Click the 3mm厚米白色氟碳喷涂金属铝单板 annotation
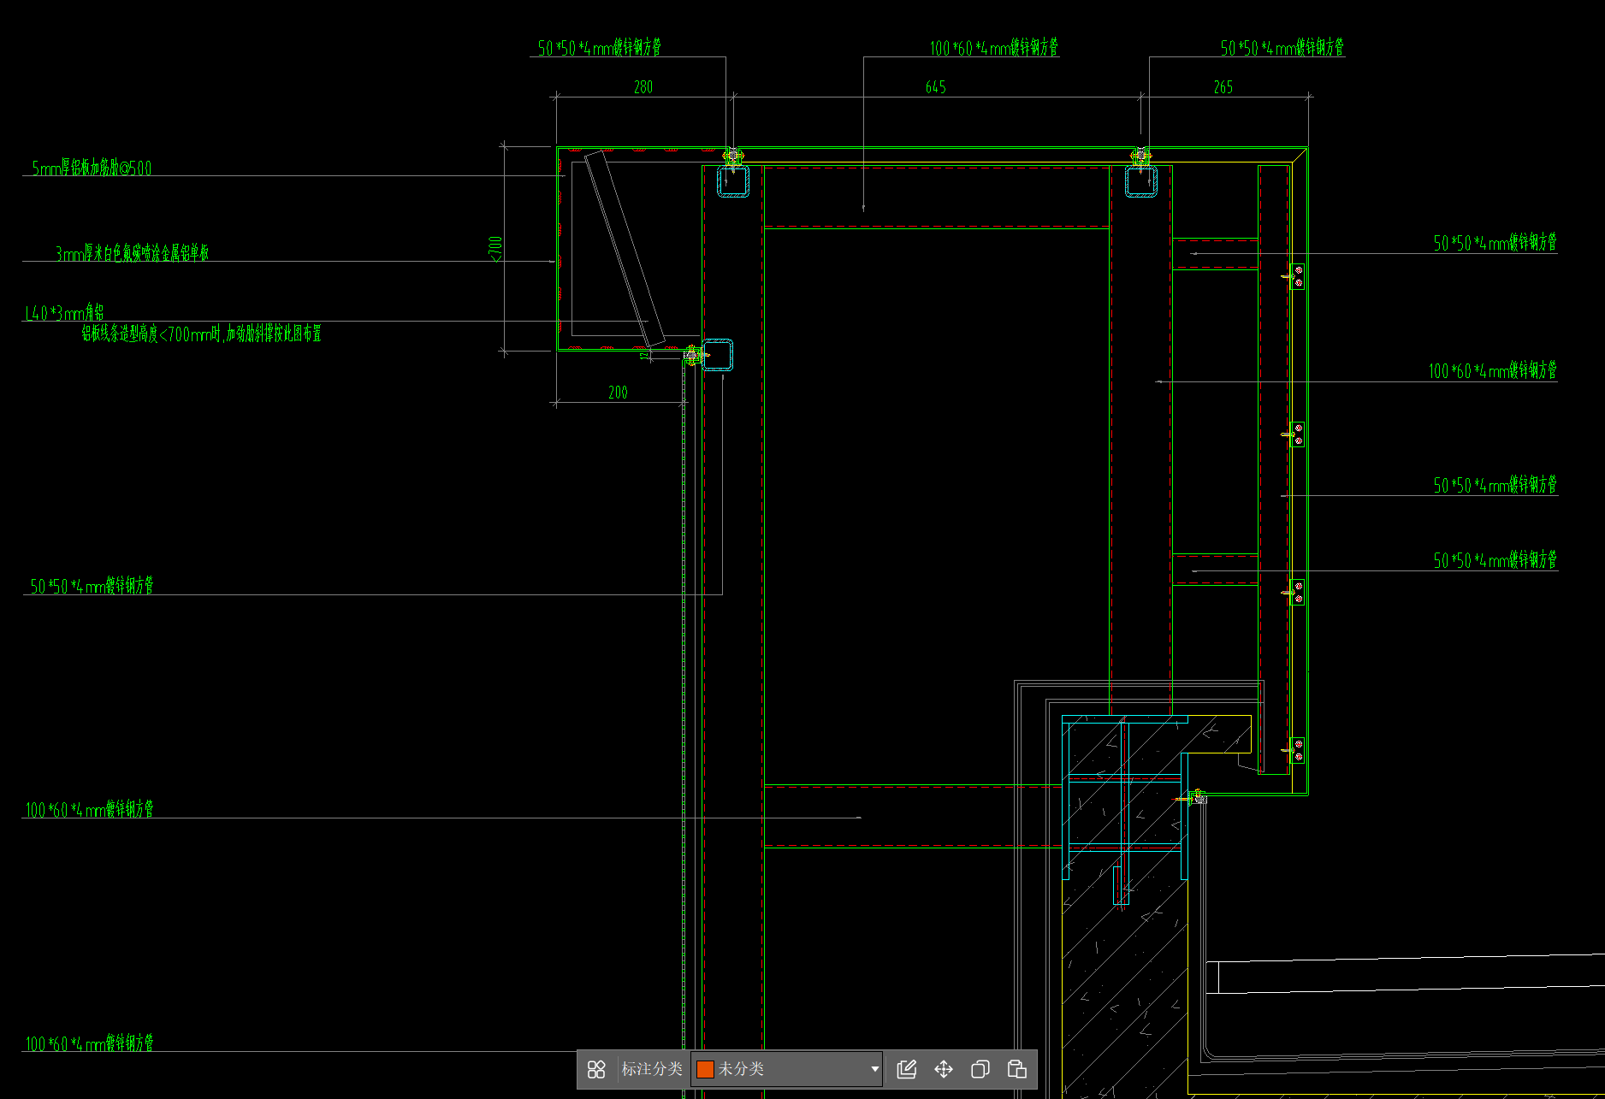The image size is (1605, 1099). 133,252
